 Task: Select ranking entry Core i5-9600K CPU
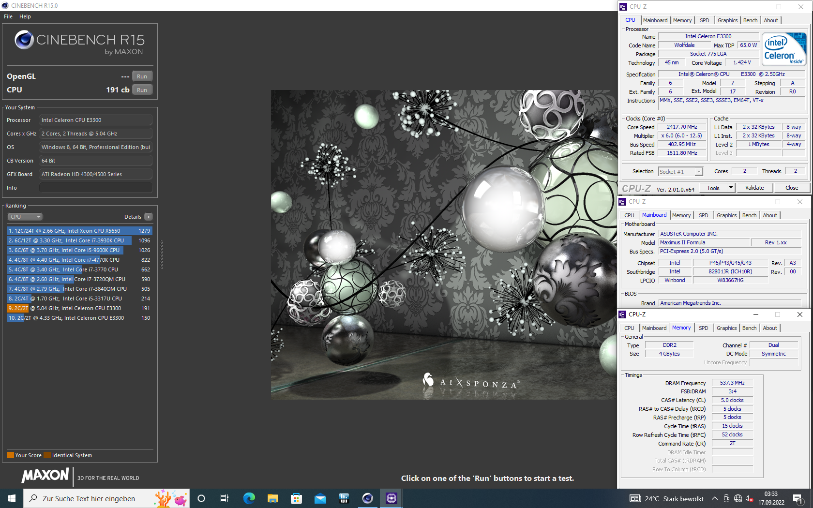(79, 250)
